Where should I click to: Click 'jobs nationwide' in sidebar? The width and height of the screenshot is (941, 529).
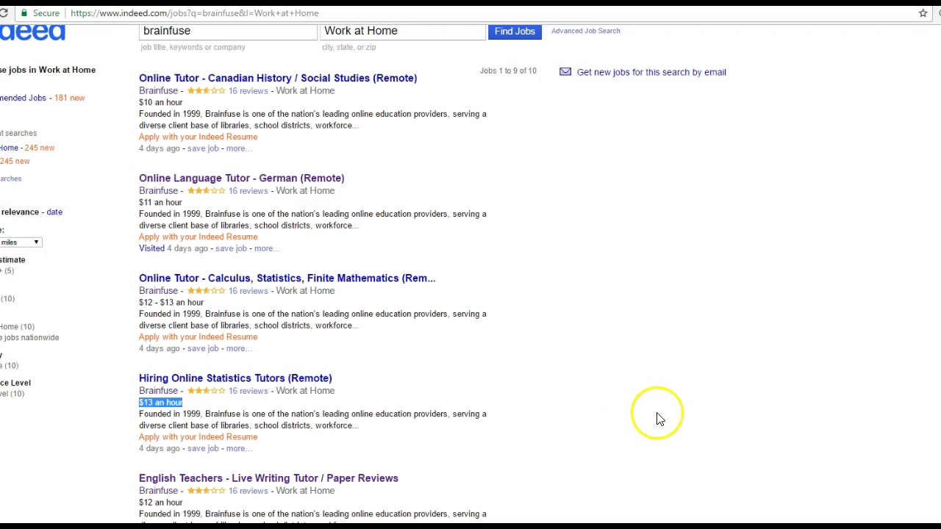coord(29,338)
